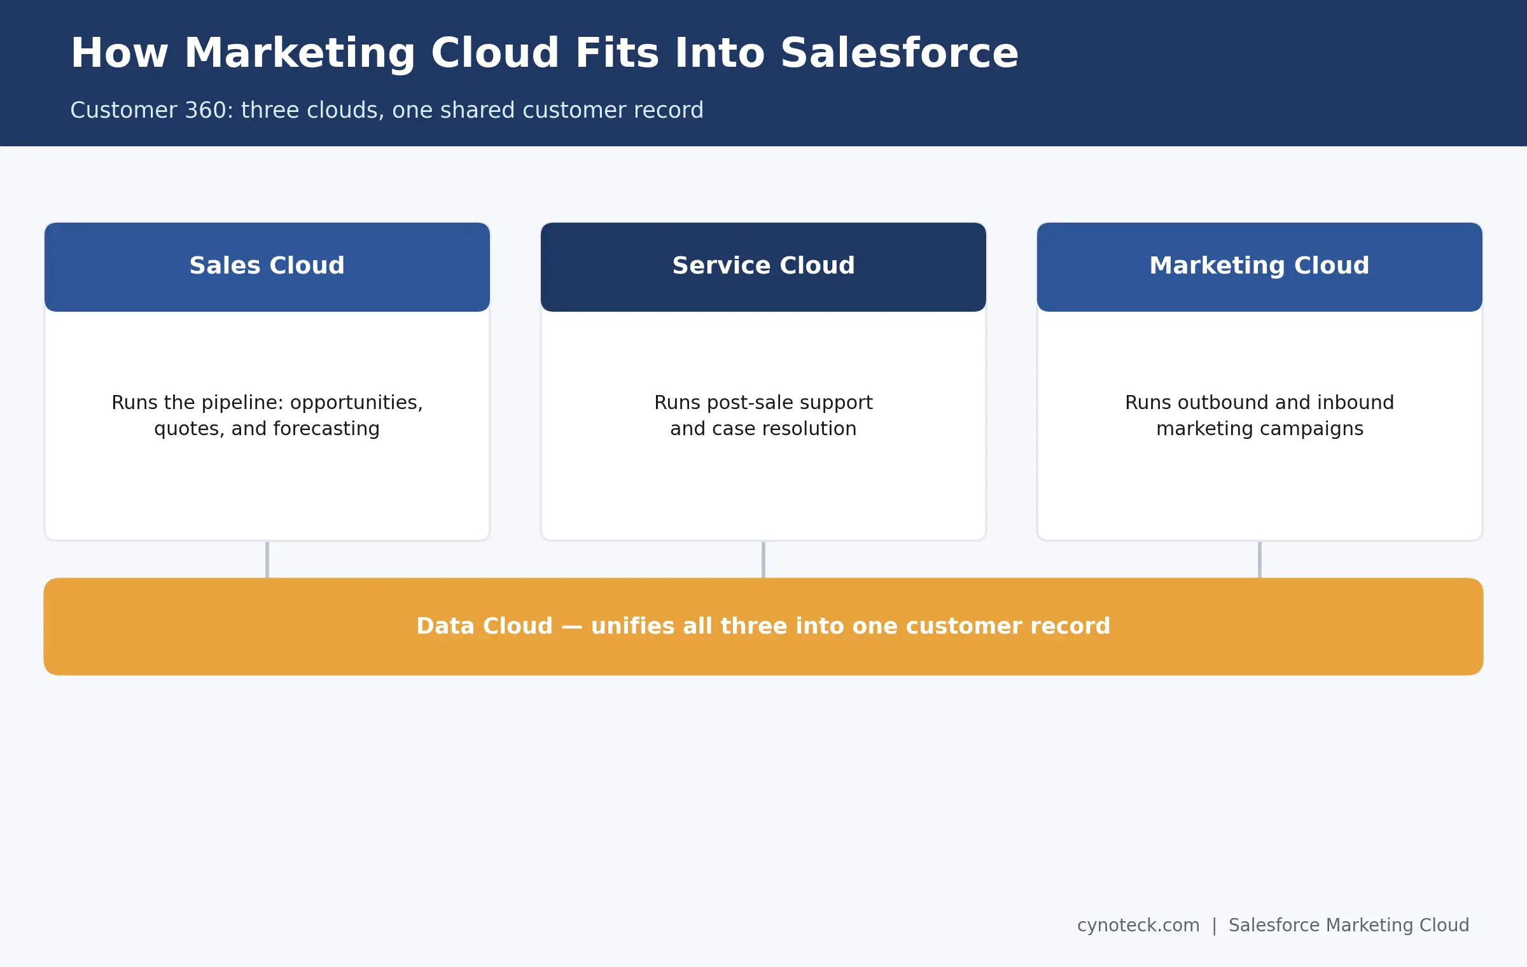
Task: Select 'Runs the pipeline: opportunities, quotes, and forecasting'
Action: 267,415
